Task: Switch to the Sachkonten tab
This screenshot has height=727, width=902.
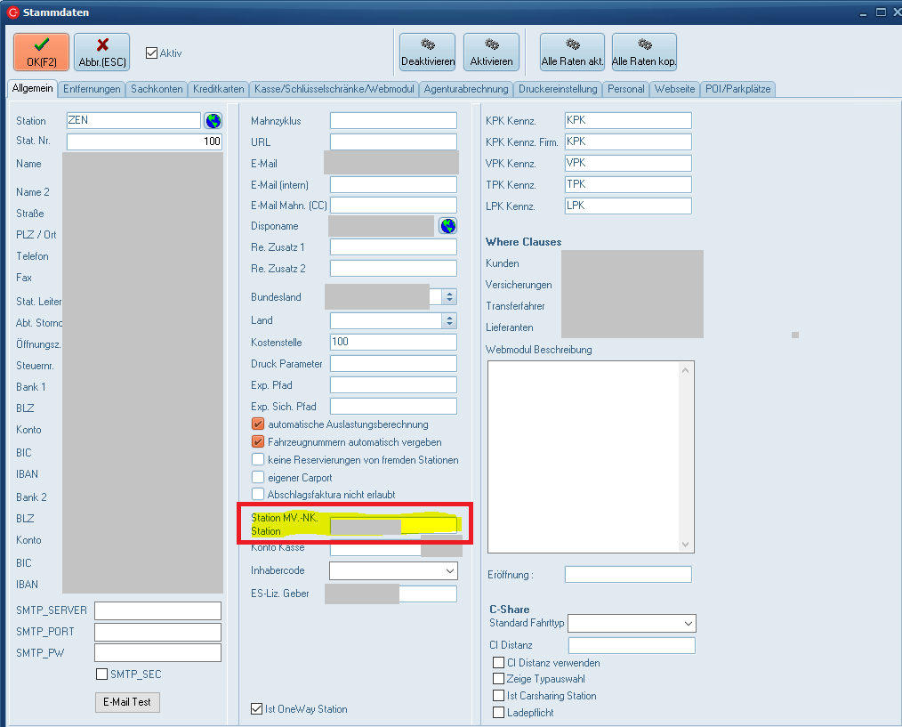Action: click(x=157, y=89)
